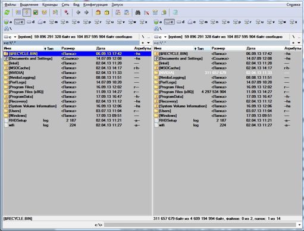The image size is (304, 231).
Task: Switch right panel to network drive p
Action: (x=237, y=22)
